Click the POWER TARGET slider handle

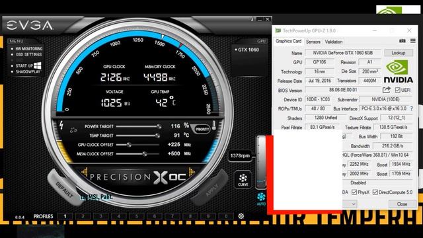159,126
